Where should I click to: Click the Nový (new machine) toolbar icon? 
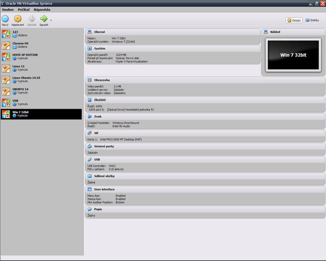point(5,19)
